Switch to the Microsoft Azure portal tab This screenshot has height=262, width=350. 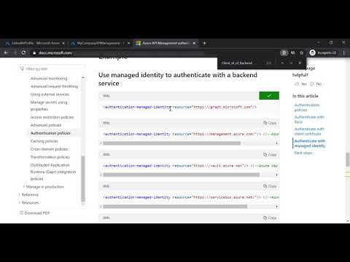[34, 43]
